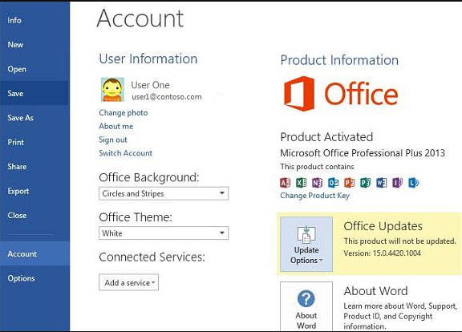The image size is (462, 332).
Task: Open Export in the sidebar
Action: [34, 191]
